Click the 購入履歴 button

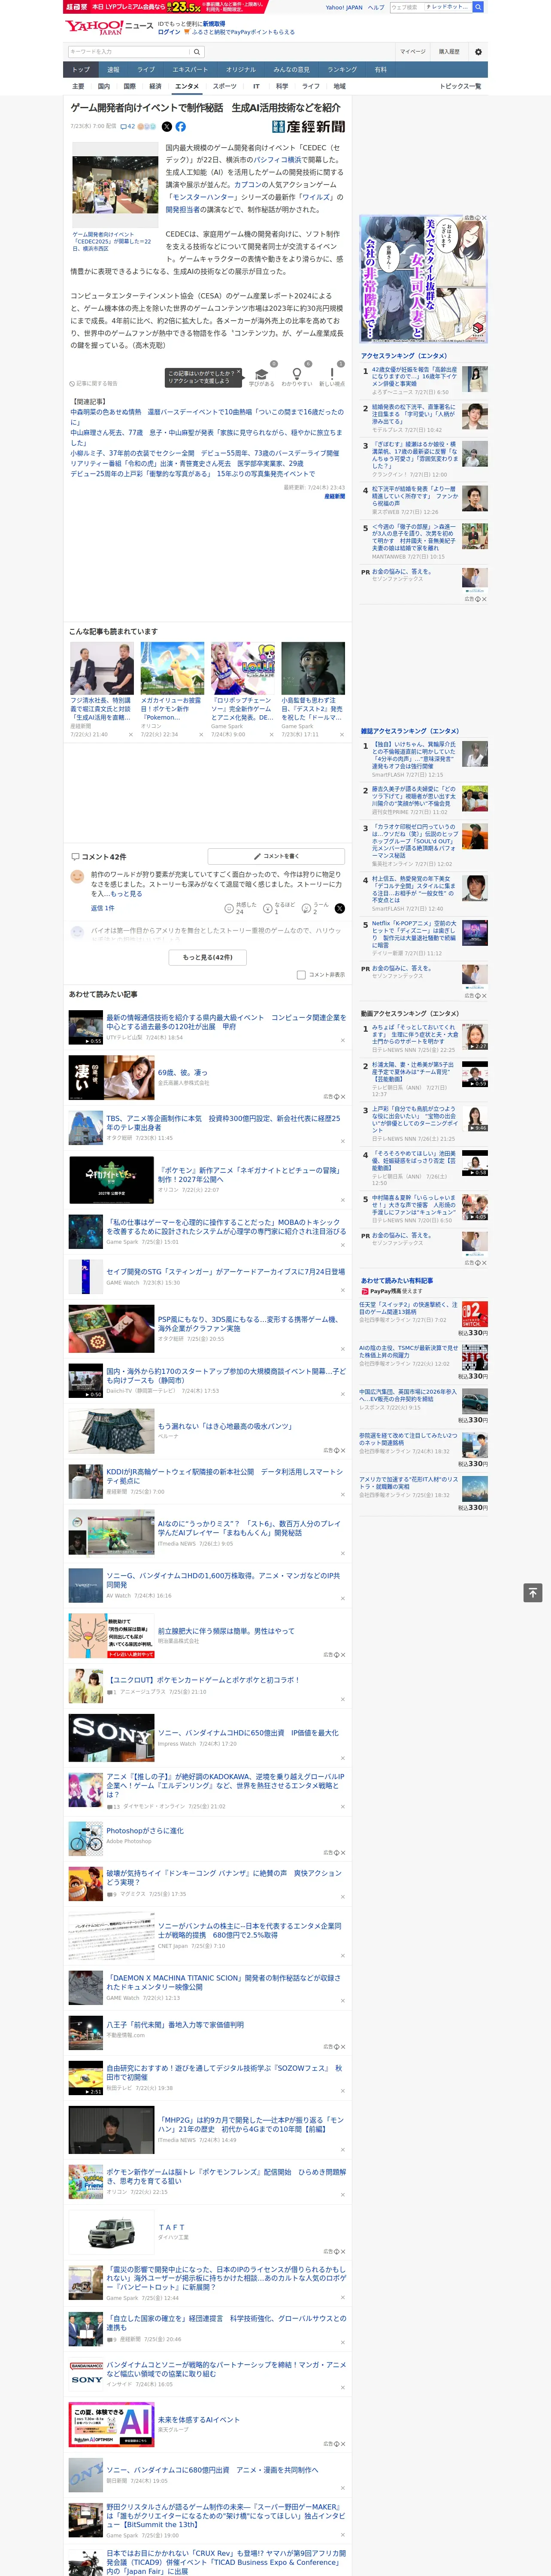tap(449, 51)
